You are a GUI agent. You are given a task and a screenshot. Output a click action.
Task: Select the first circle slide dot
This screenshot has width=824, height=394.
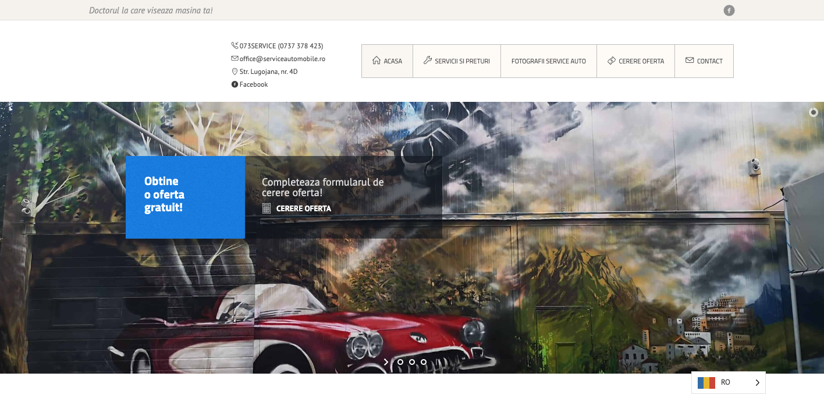coord(400,362)
